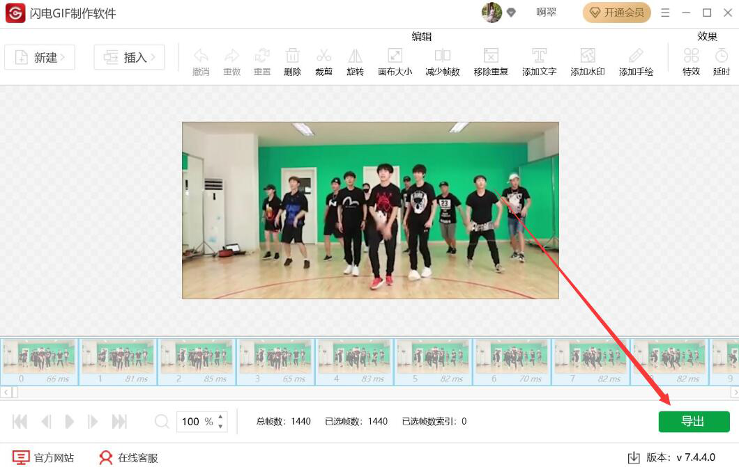The height and width of the screenshot is (467, 739).
Task: Click the 导出 (Export) button
Action: pos(694,421)
